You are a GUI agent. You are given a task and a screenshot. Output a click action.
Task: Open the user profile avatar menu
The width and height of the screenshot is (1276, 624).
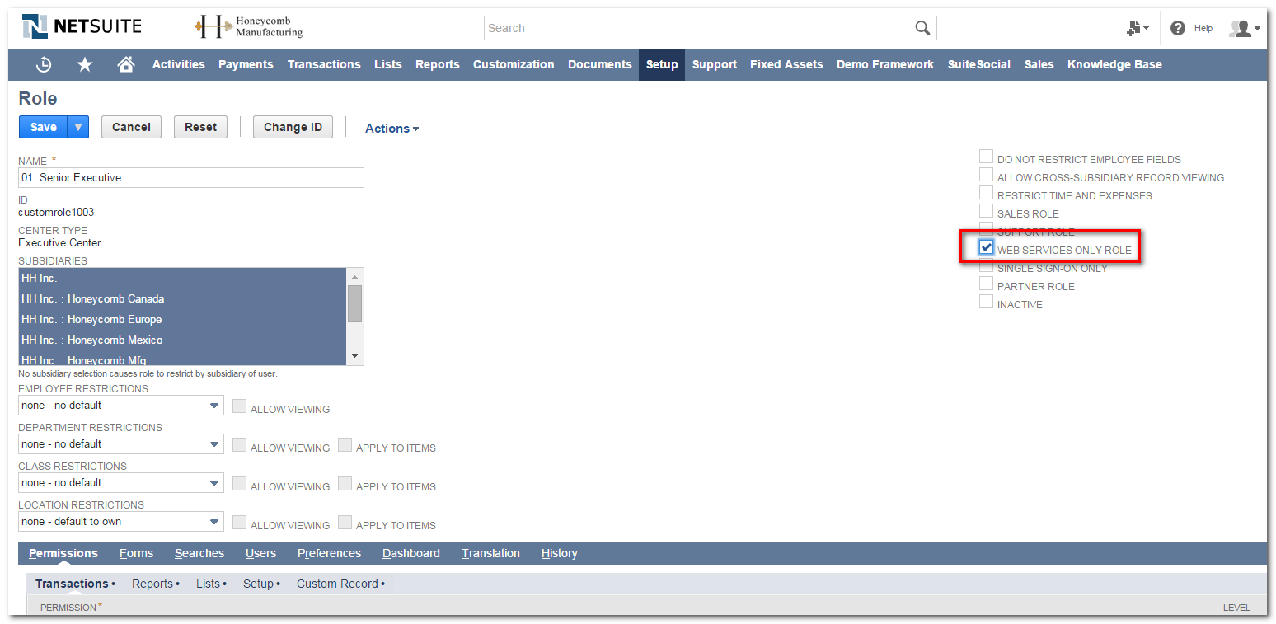coord(1245,28)
